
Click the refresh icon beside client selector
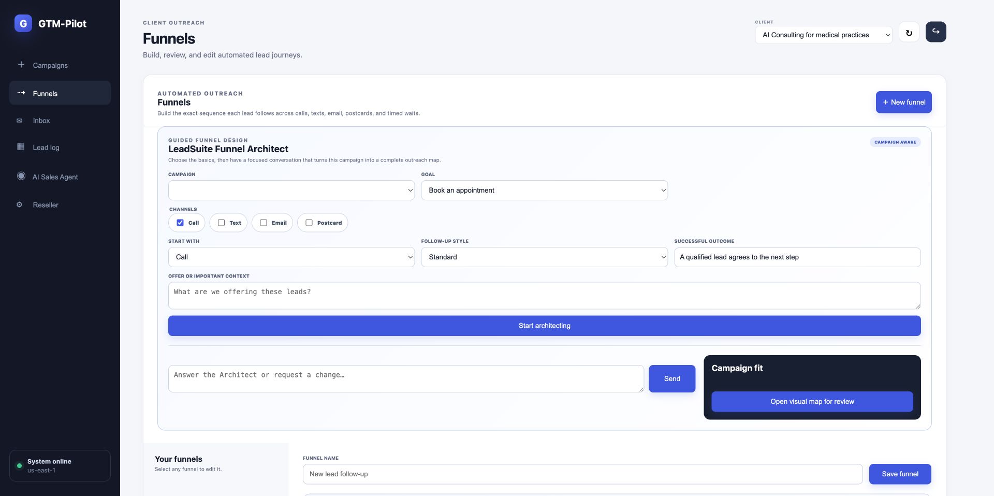[x=909, y=32]
